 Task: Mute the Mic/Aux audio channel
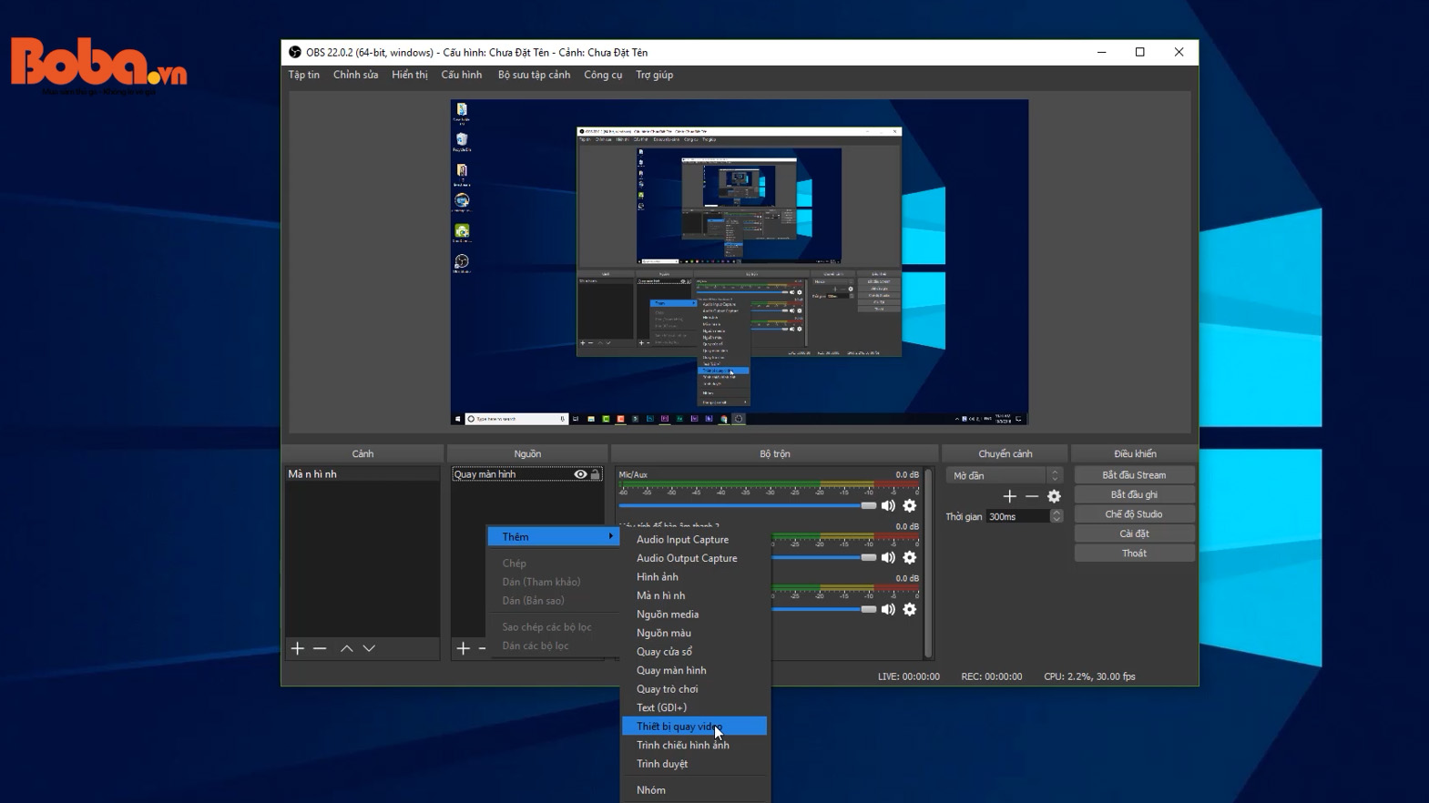click(888, 505)
